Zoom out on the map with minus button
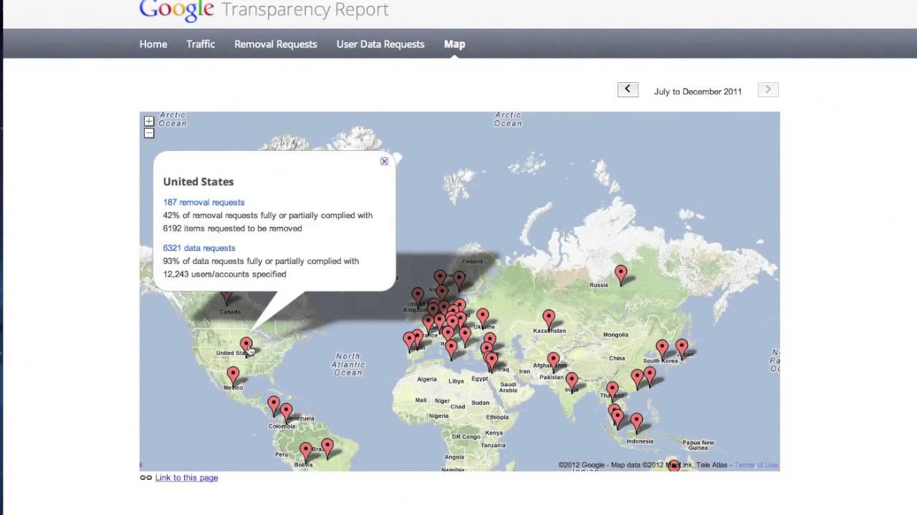The width and height of the screenshot is (917, 515). 149,133
